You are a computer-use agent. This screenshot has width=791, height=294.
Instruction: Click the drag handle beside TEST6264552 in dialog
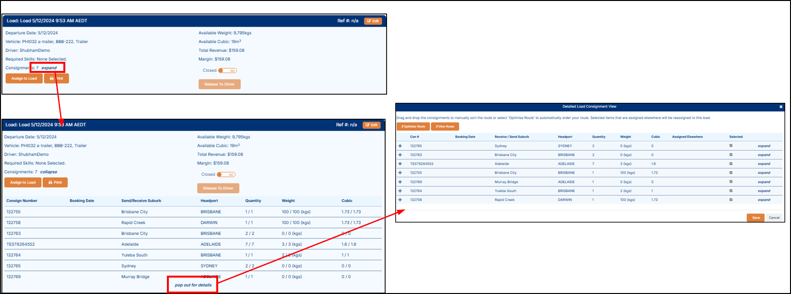pos(400,164)
